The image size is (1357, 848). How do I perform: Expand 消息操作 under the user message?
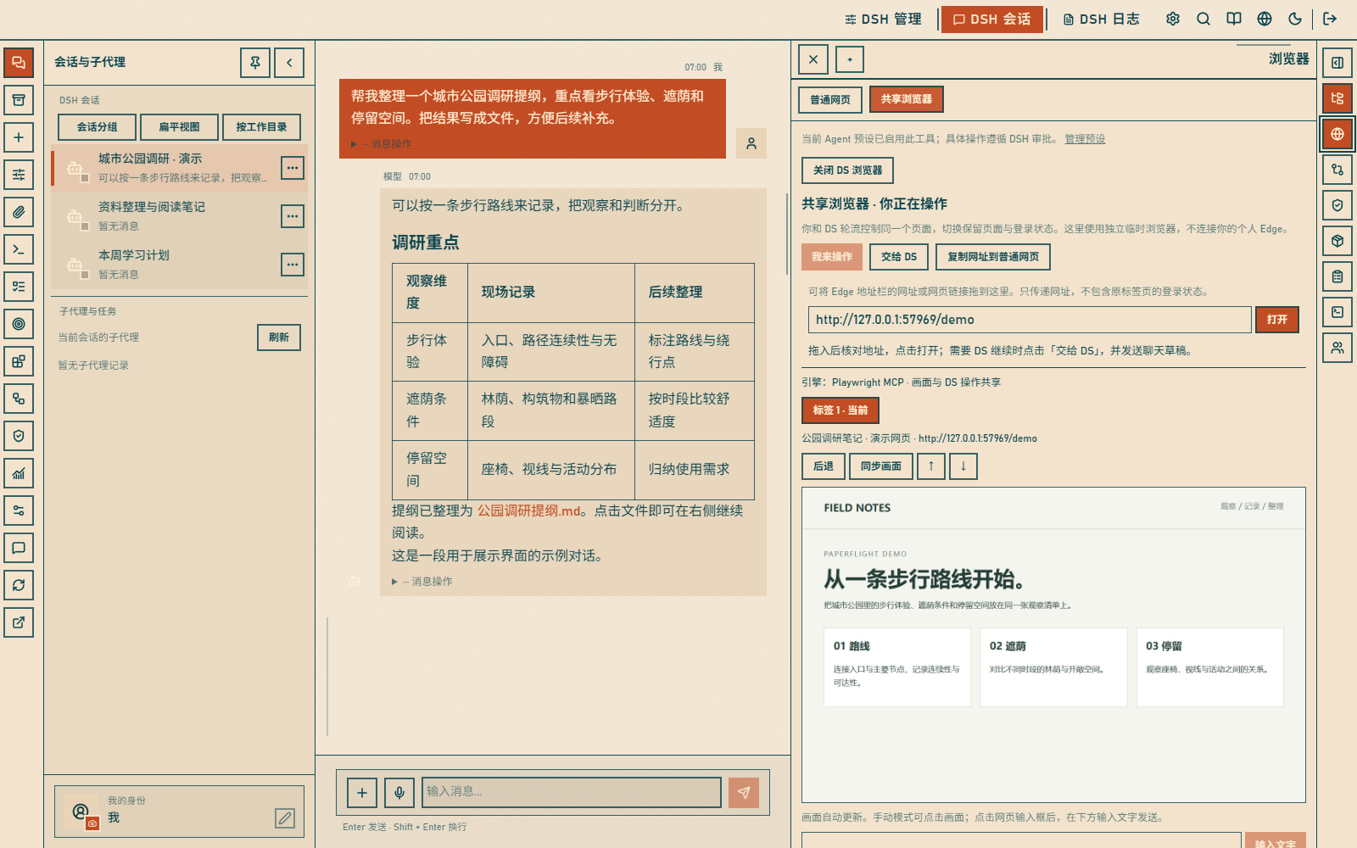(x=382, y=144)
